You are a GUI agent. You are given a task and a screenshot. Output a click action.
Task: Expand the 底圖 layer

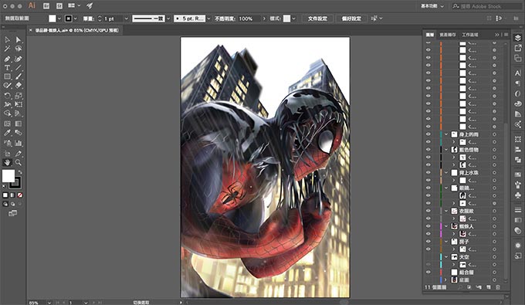pyautogui.click(x=446, y=280)
